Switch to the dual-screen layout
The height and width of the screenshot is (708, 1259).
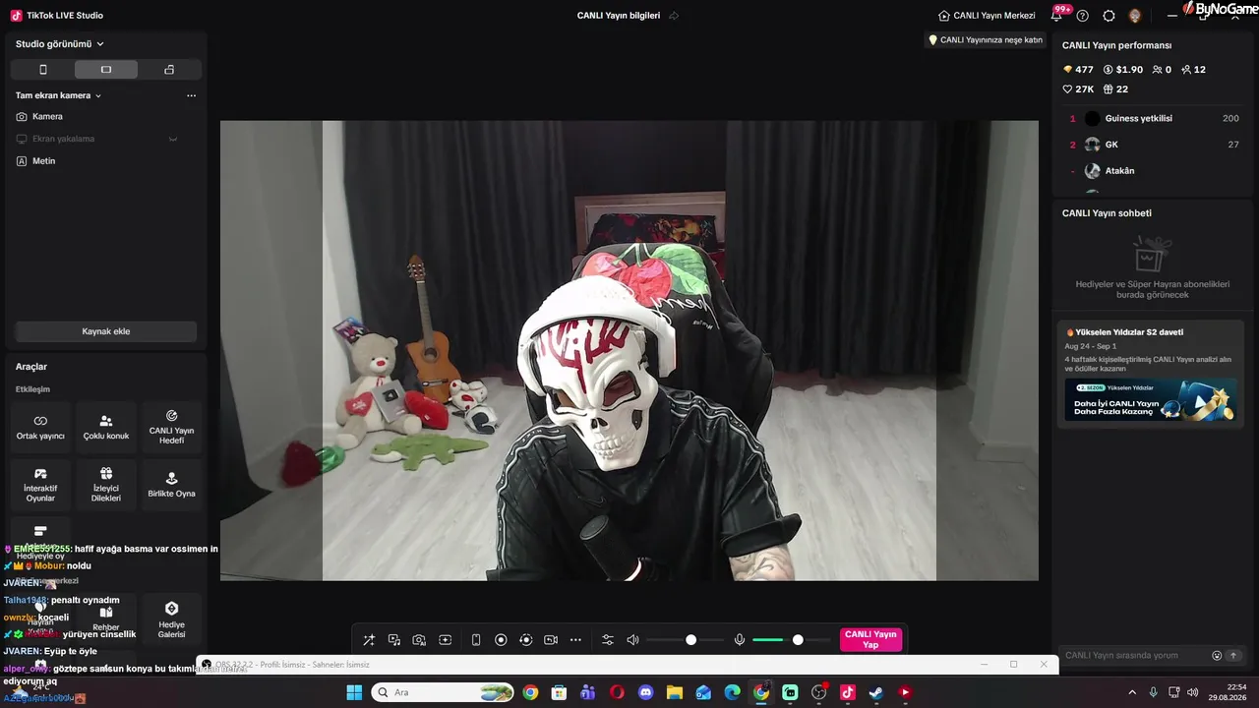pyautogui.click(x=169, y=70)
